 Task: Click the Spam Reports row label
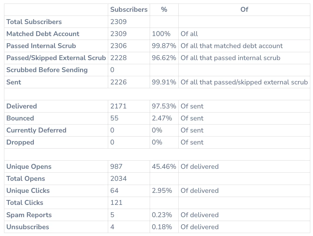[x=29, y=215]
